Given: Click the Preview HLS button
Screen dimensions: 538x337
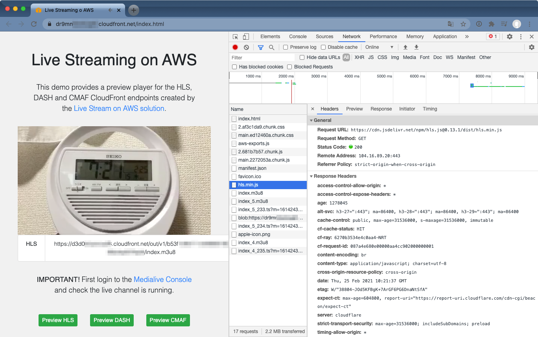Looking at the screenshot, I should (58, 320).
